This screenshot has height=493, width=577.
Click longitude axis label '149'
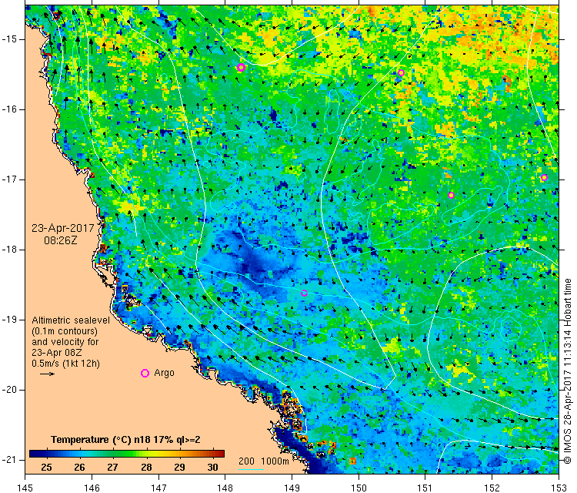[x=292, y=488]
